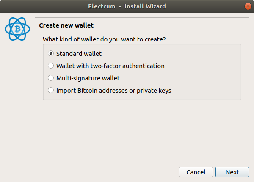Click 'Import Bitcoin addresses or private keys' text
Viewport: 254px width, 182px height.
[x=114, y=91]
